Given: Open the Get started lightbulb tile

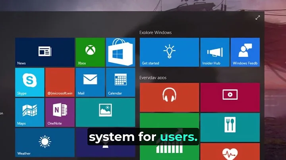Looking at the screenshot, I should tap(170, 52).
